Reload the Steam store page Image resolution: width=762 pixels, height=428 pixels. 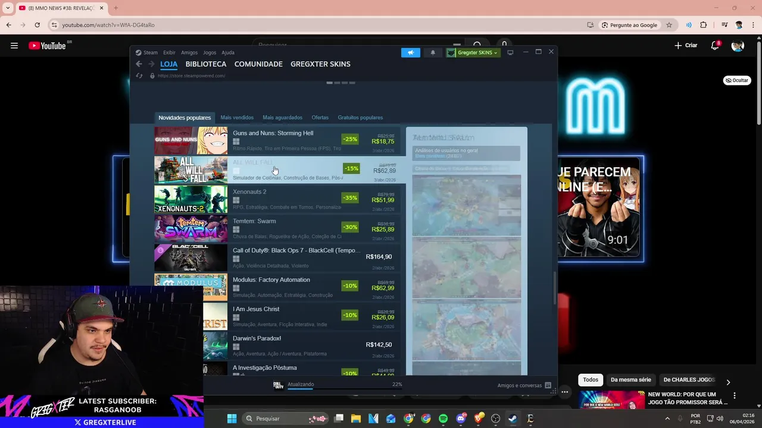coord(139,75)
